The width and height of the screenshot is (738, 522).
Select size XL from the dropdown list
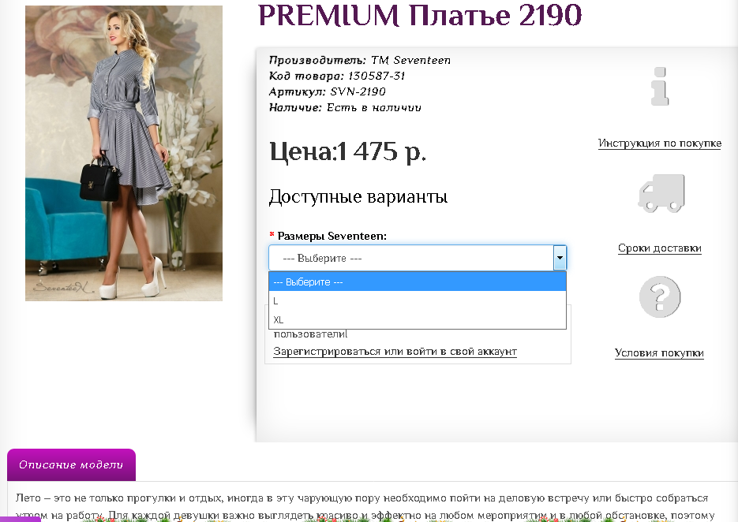pyautogui.click(x=417, y=319)
